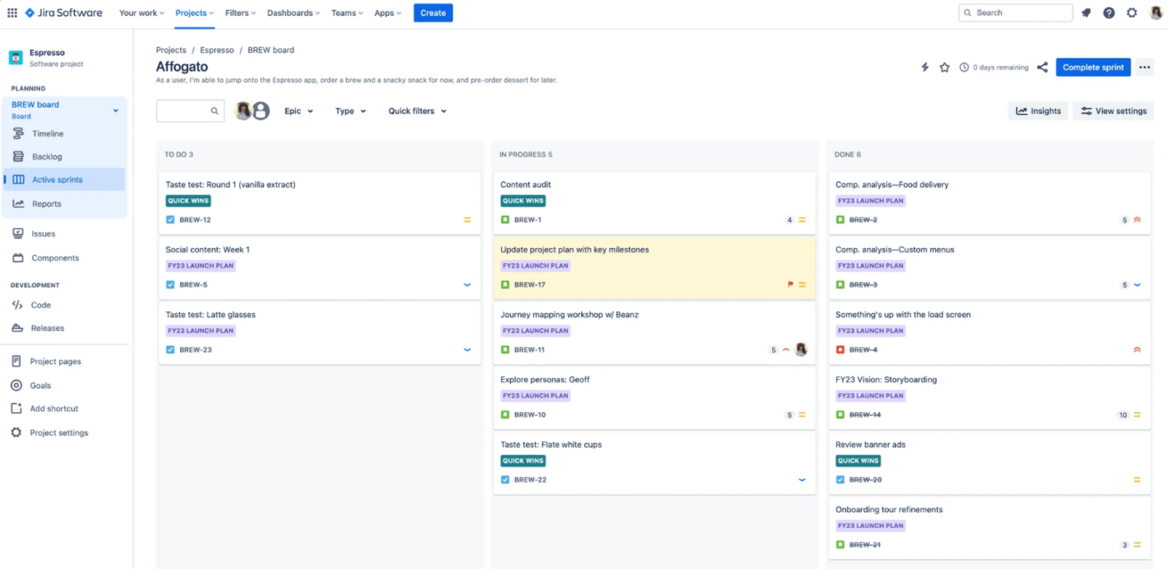Click the Timeline icon in the sidebar

point(18,133)
